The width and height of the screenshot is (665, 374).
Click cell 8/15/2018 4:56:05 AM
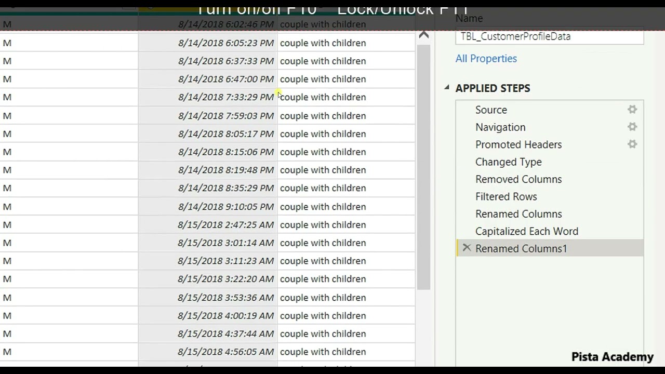(x=208, y=352)
